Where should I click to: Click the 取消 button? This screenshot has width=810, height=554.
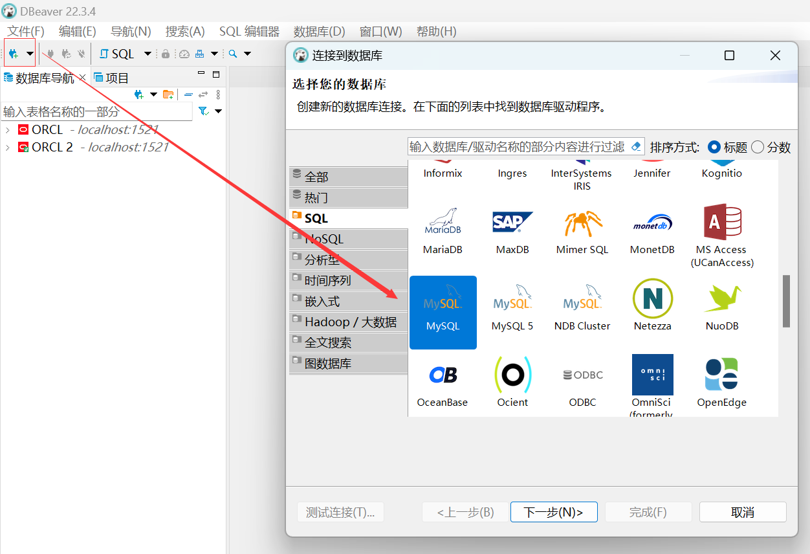click(743, 512)
